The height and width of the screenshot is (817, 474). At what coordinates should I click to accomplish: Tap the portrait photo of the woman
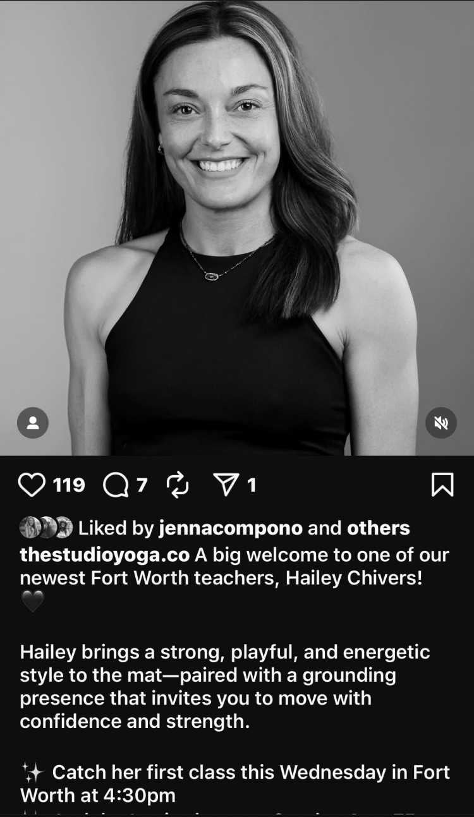[237, 227]
